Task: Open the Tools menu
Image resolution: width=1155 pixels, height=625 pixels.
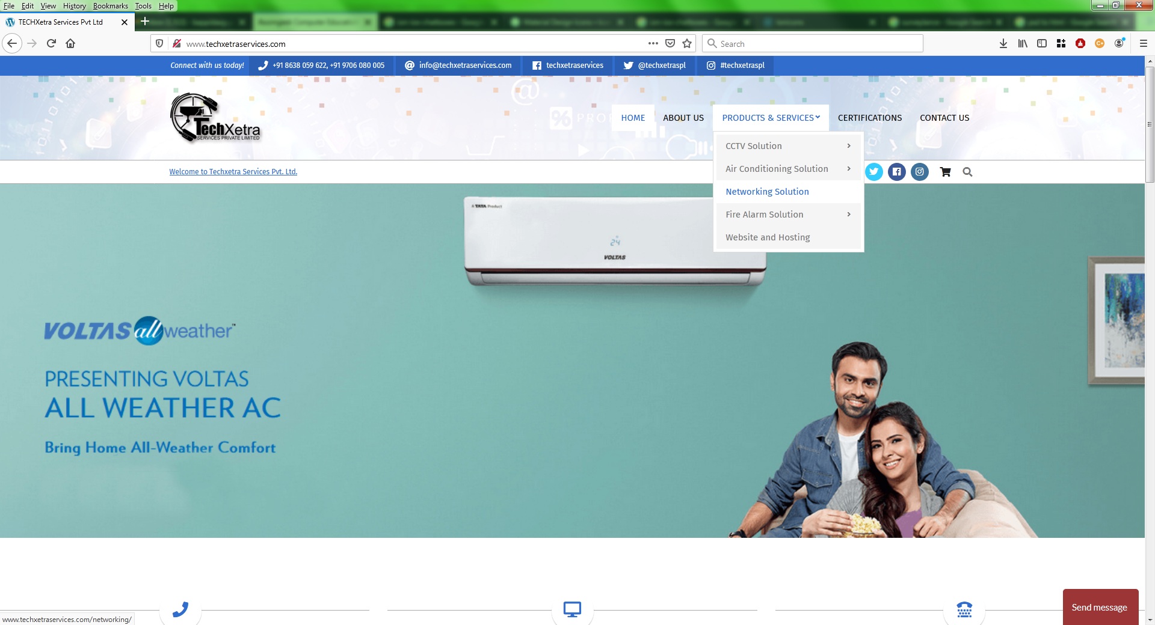Action: click(143, 5)
